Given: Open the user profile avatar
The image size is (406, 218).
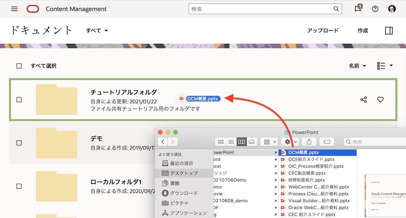Looking at the screenshot, I should click(392, 9).
